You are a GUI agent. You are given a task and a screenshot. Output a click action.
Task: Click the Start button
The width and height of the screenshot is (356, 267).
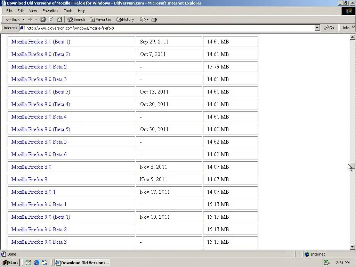pyautogui.click(x=10, y=263)
